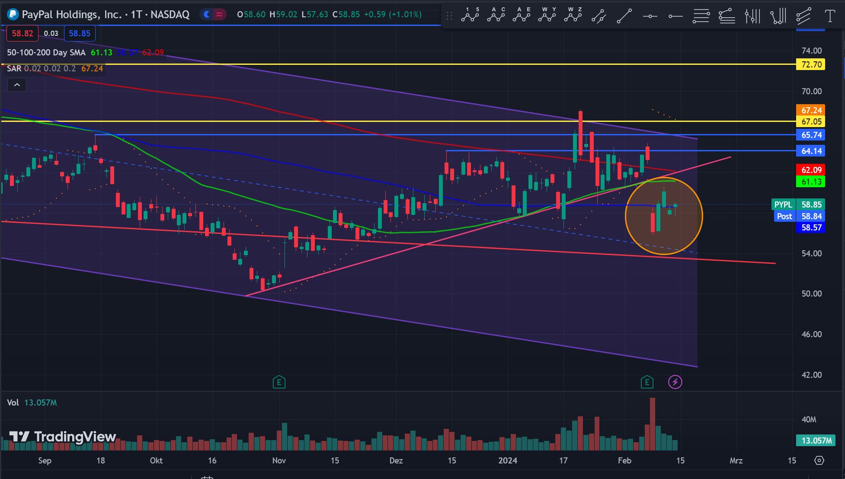Click the yellow 72.70 price level label

[x=811, y=64]
